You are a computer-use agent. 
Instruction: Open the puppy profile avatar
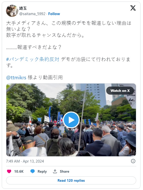12,11
